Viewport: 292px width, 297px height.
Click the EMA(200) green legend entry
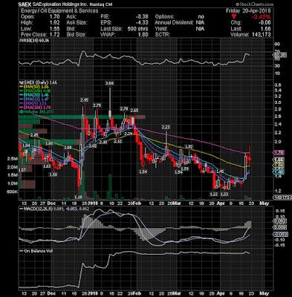pyautogui.click(x=36, y=91)
